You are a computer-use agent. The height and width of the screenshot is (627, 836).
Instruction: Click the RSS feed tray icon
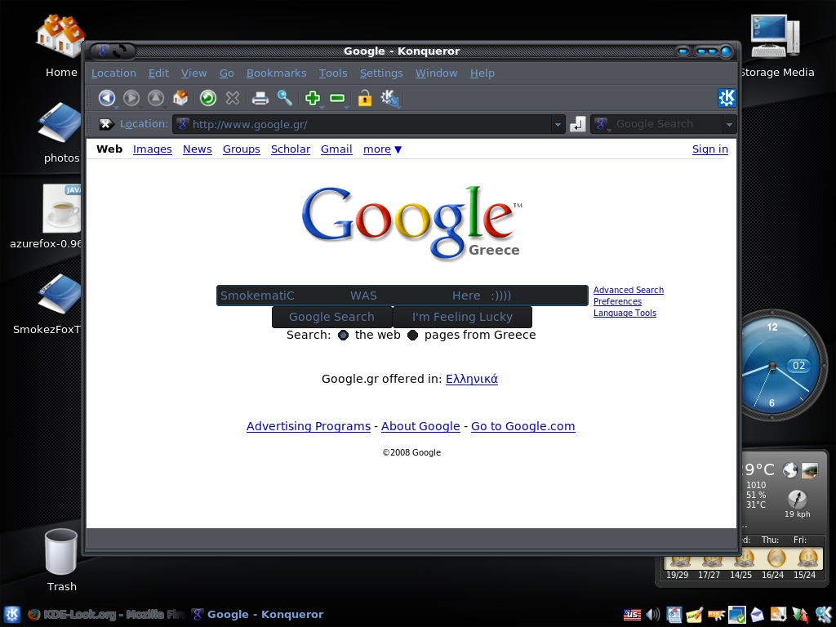pyautogui.click(x=715, y=615)
